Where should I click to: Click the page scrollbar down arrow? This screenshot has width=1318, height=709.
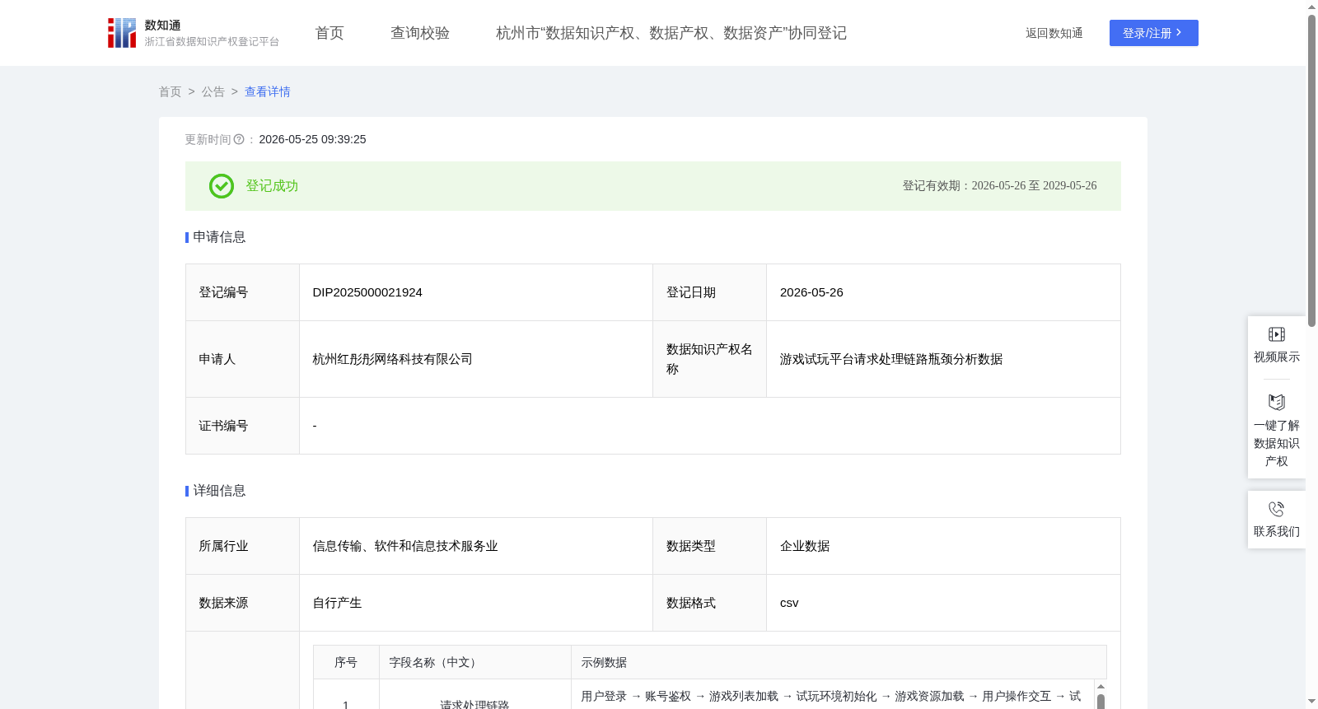point(1311,702)
